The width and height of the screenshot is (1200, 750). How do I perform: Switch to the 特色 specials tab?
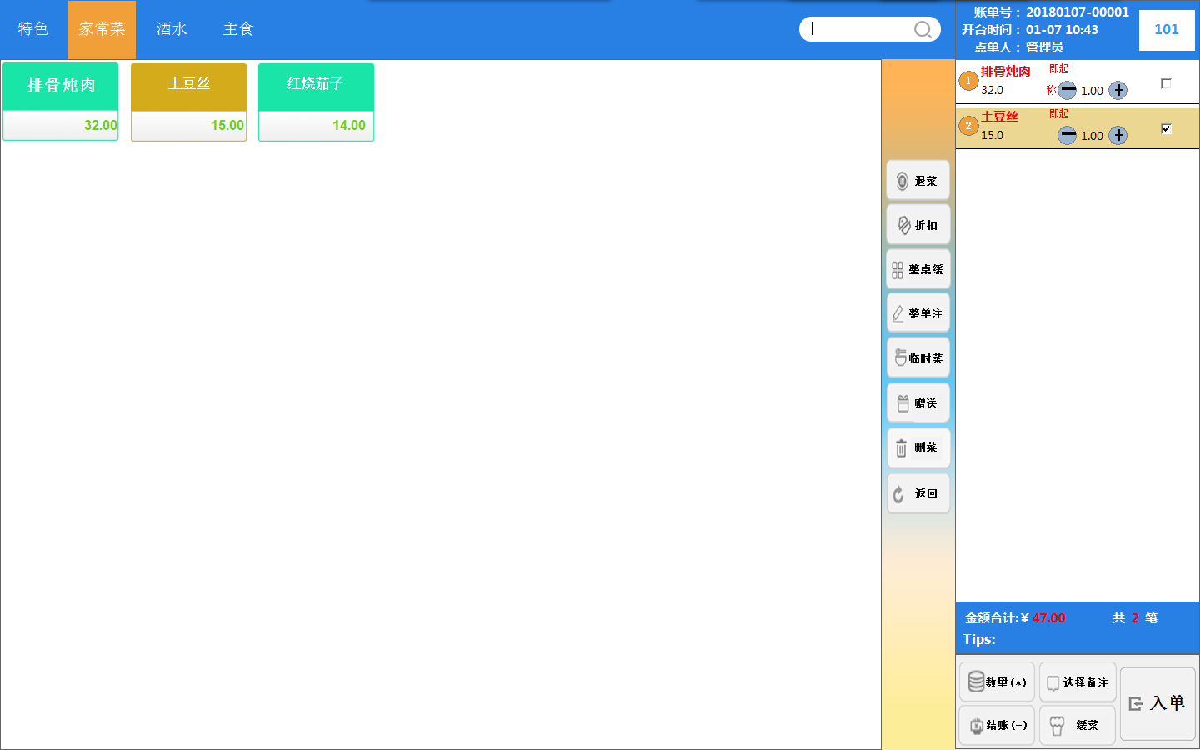pyautogui.click(x=33, y=29)
